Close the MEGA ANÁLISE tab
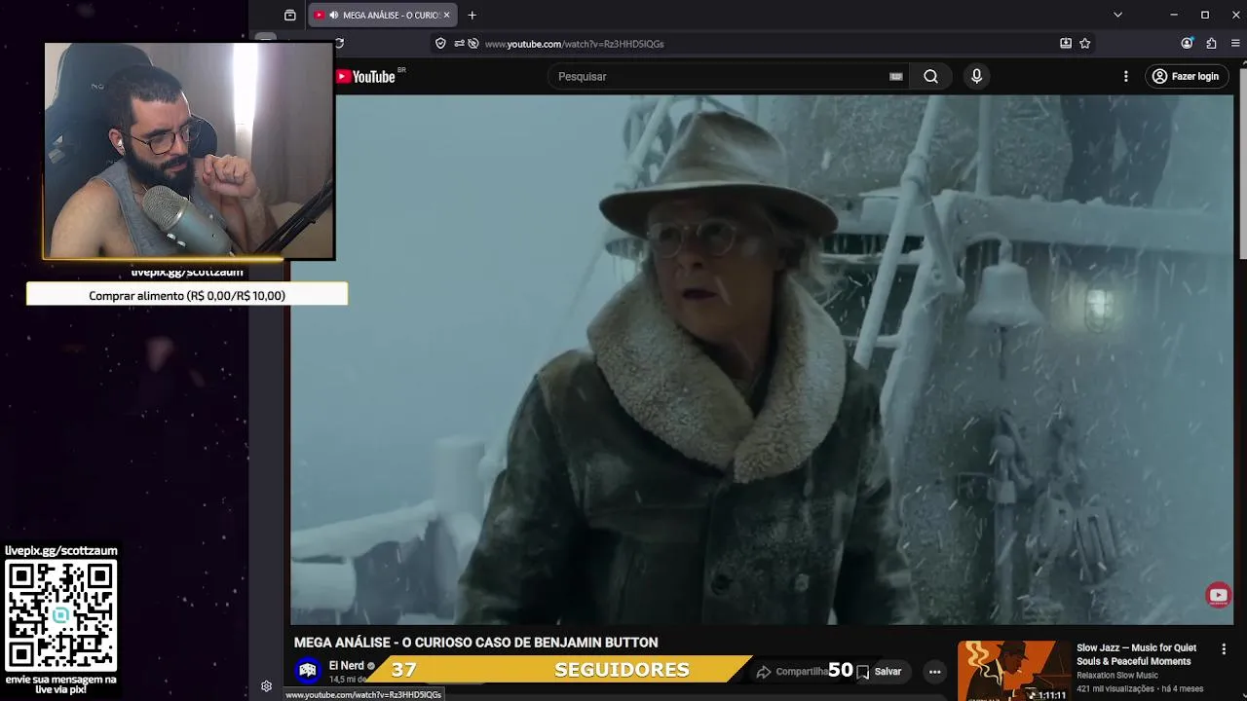The image size is (1247, 701). (446, 15)
